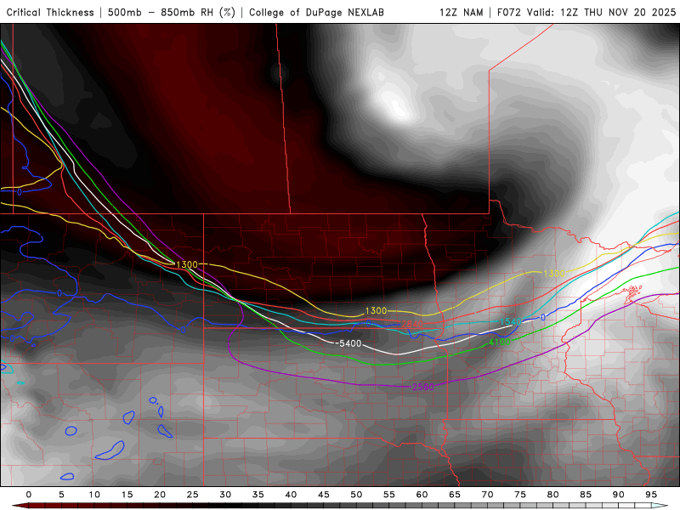The image size is (680, 510).
Task: Click the red "2840" contour label
Action: 412,324
